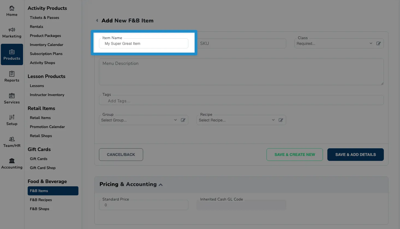Open the Marketing megaphone icon
400x229 pixels.
tap(12, 30)
